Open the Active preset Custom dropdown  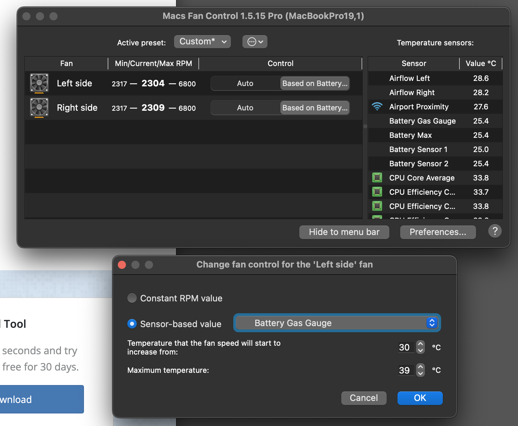click(202, 41)
